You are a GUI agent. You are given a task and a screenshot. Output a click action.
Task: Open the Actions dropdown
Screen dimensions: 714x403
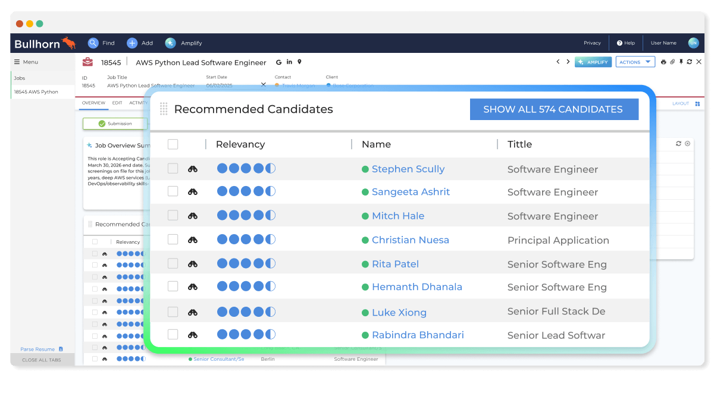click(635, 62)
